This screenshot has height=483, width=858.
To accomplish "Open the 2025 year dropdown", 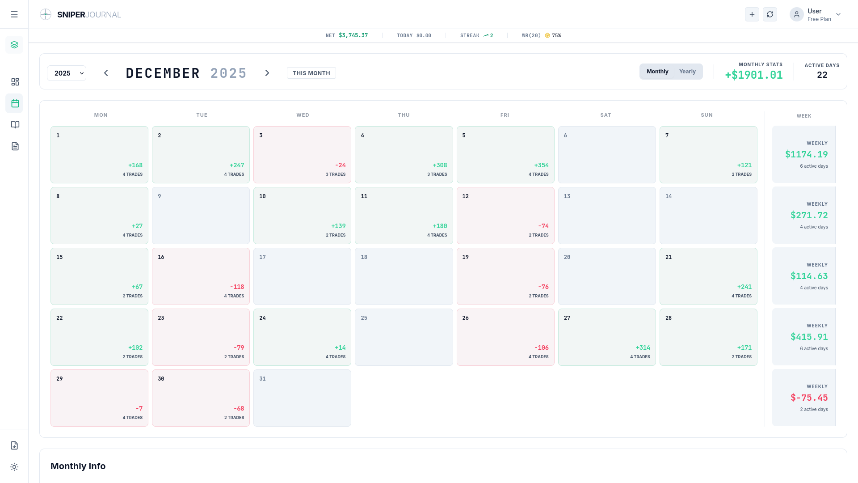I will click(x=67, y=73).
